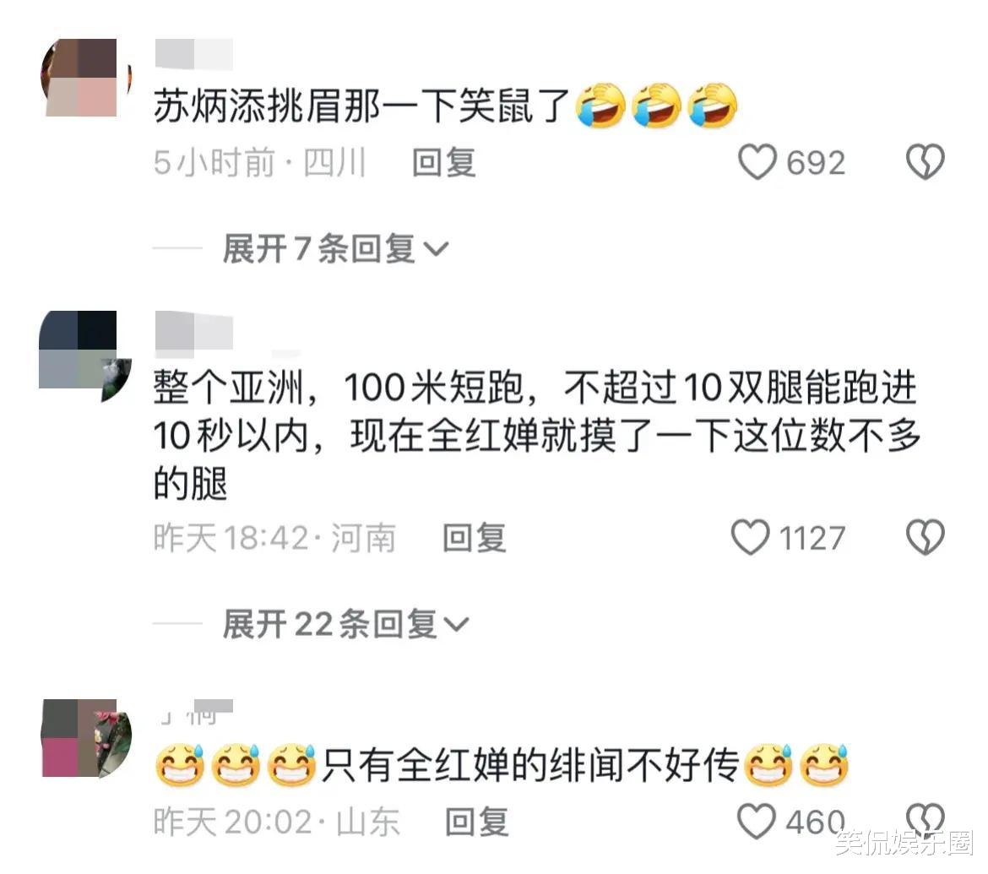The width and height of the screenshot is (988, 874).
Task: Tap broken heart on the Henan comment
Action: click(925, 538)
